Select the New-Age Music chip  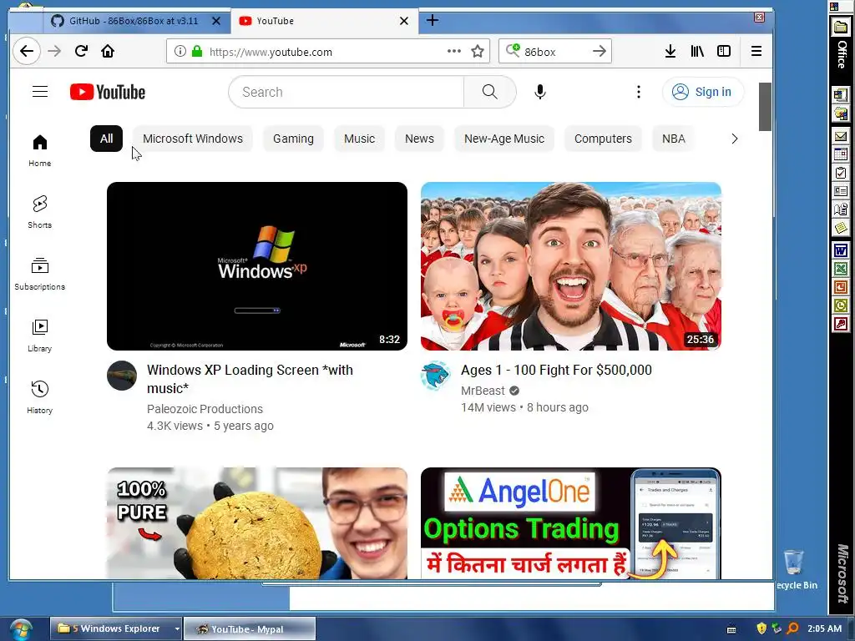click(x=504, y=139)
